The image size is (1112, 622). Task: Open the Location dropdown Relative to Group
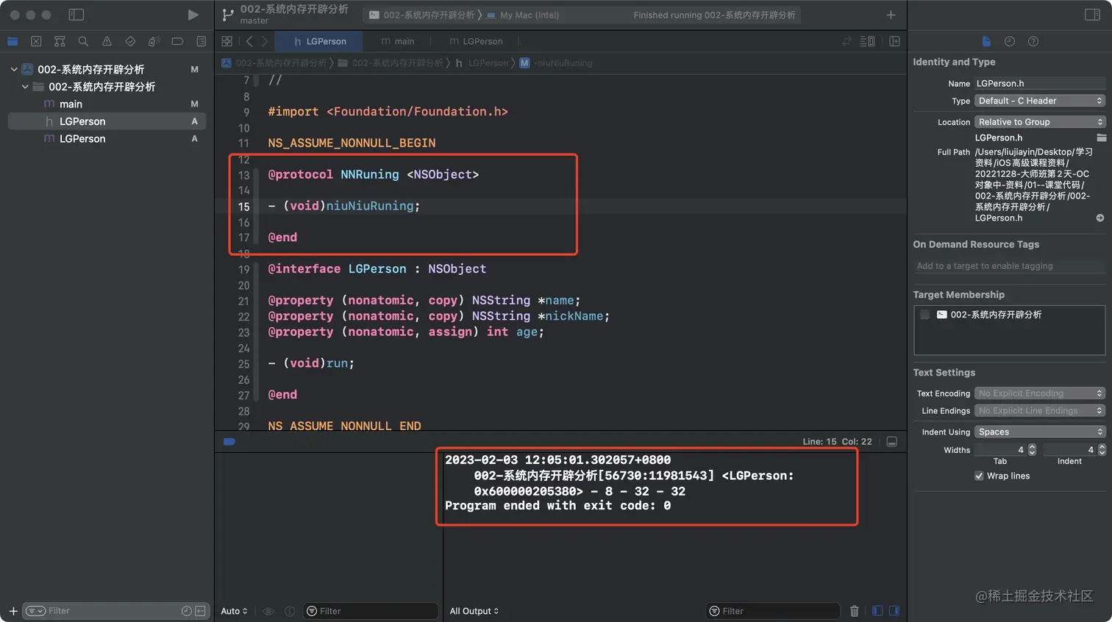tap(1040, 122)
